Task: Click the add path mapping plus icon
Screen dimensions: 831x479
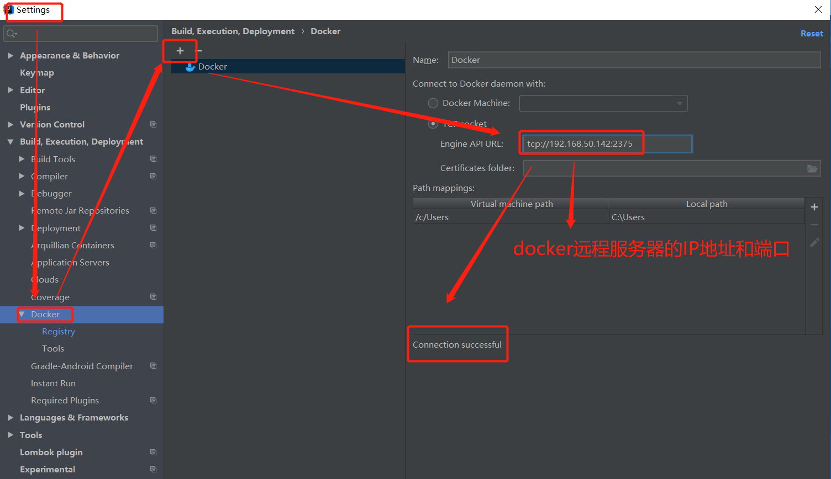Action: [814, 207]
